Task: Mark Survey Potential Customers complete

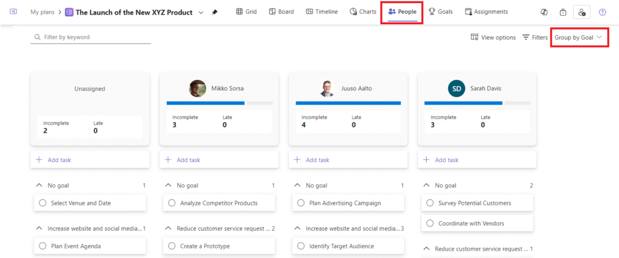Action: click(430, 203)
